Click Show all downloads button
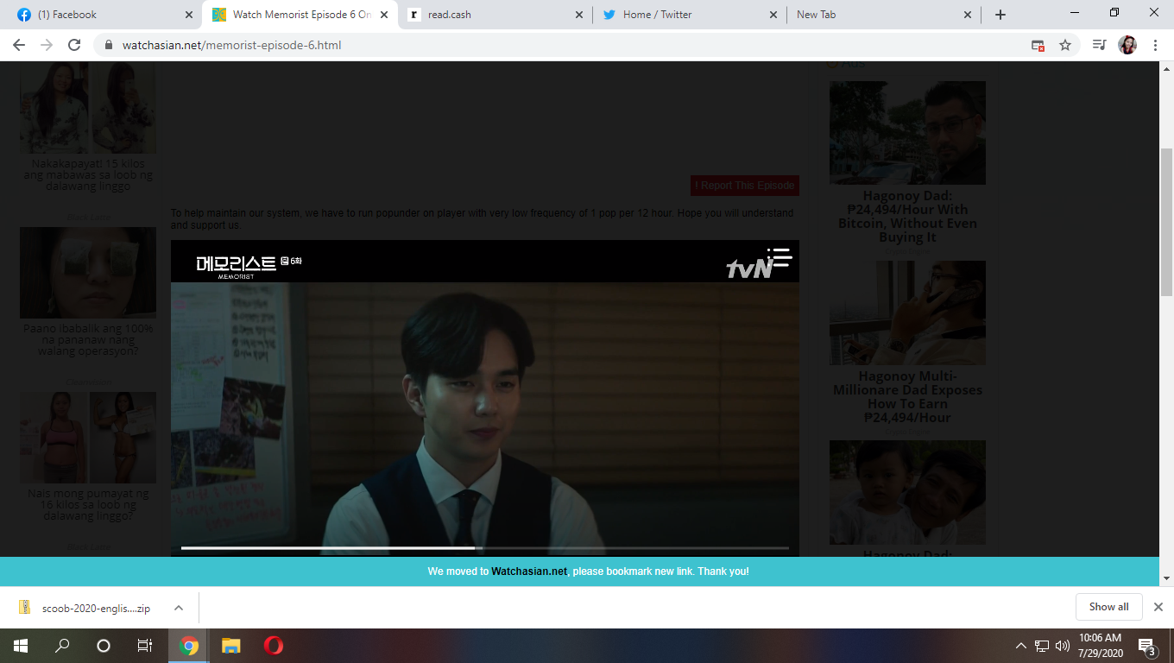The image size is (1174, 663). (1108, 607)
